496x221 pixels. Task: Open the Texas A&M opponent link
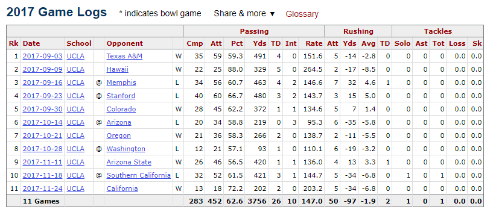[124, 56]
